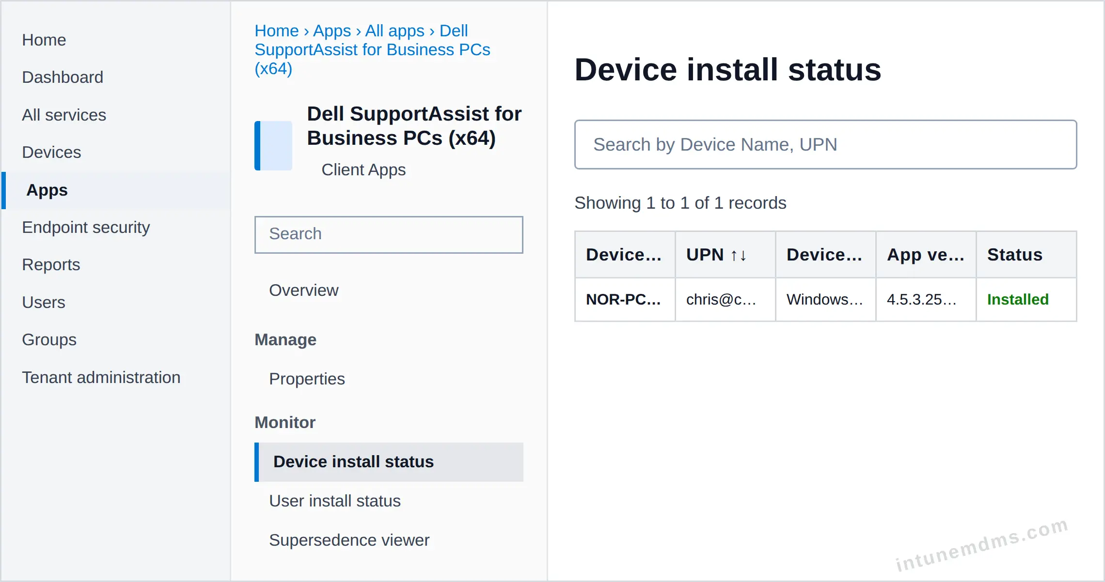Focus the app menu Search box
Image resolution: width=1105 pixels, height=582 pixels.
(x=389, y=234)
